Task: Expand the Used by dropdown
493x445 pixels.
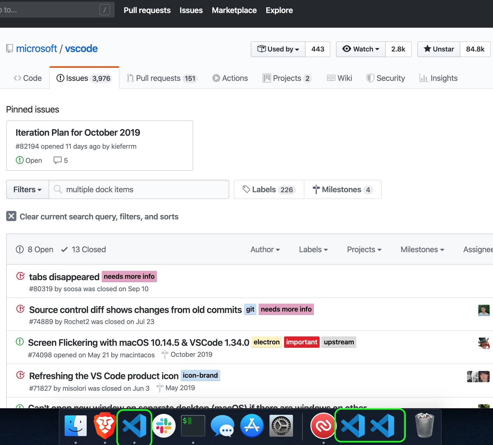Action: click(x=278, y=49)
